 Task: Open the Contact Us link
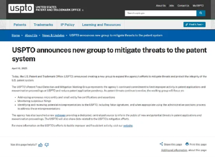(x=183, y=6)
